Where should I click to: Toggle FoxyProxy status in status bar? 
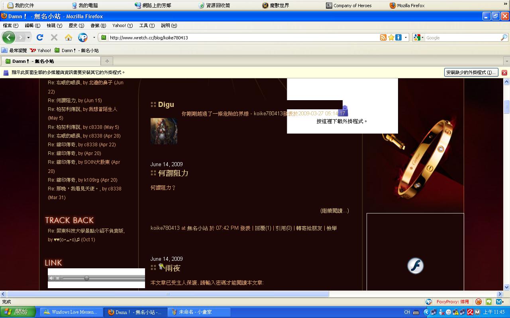coord(452,302)
